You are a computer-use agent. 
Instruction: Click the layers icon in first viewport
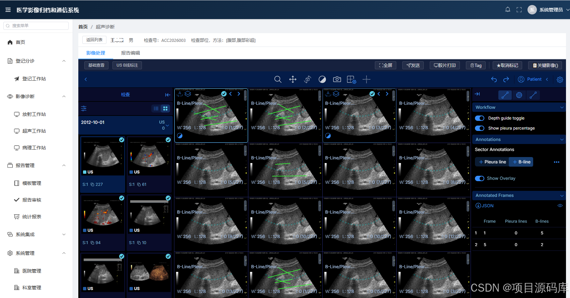188,94
